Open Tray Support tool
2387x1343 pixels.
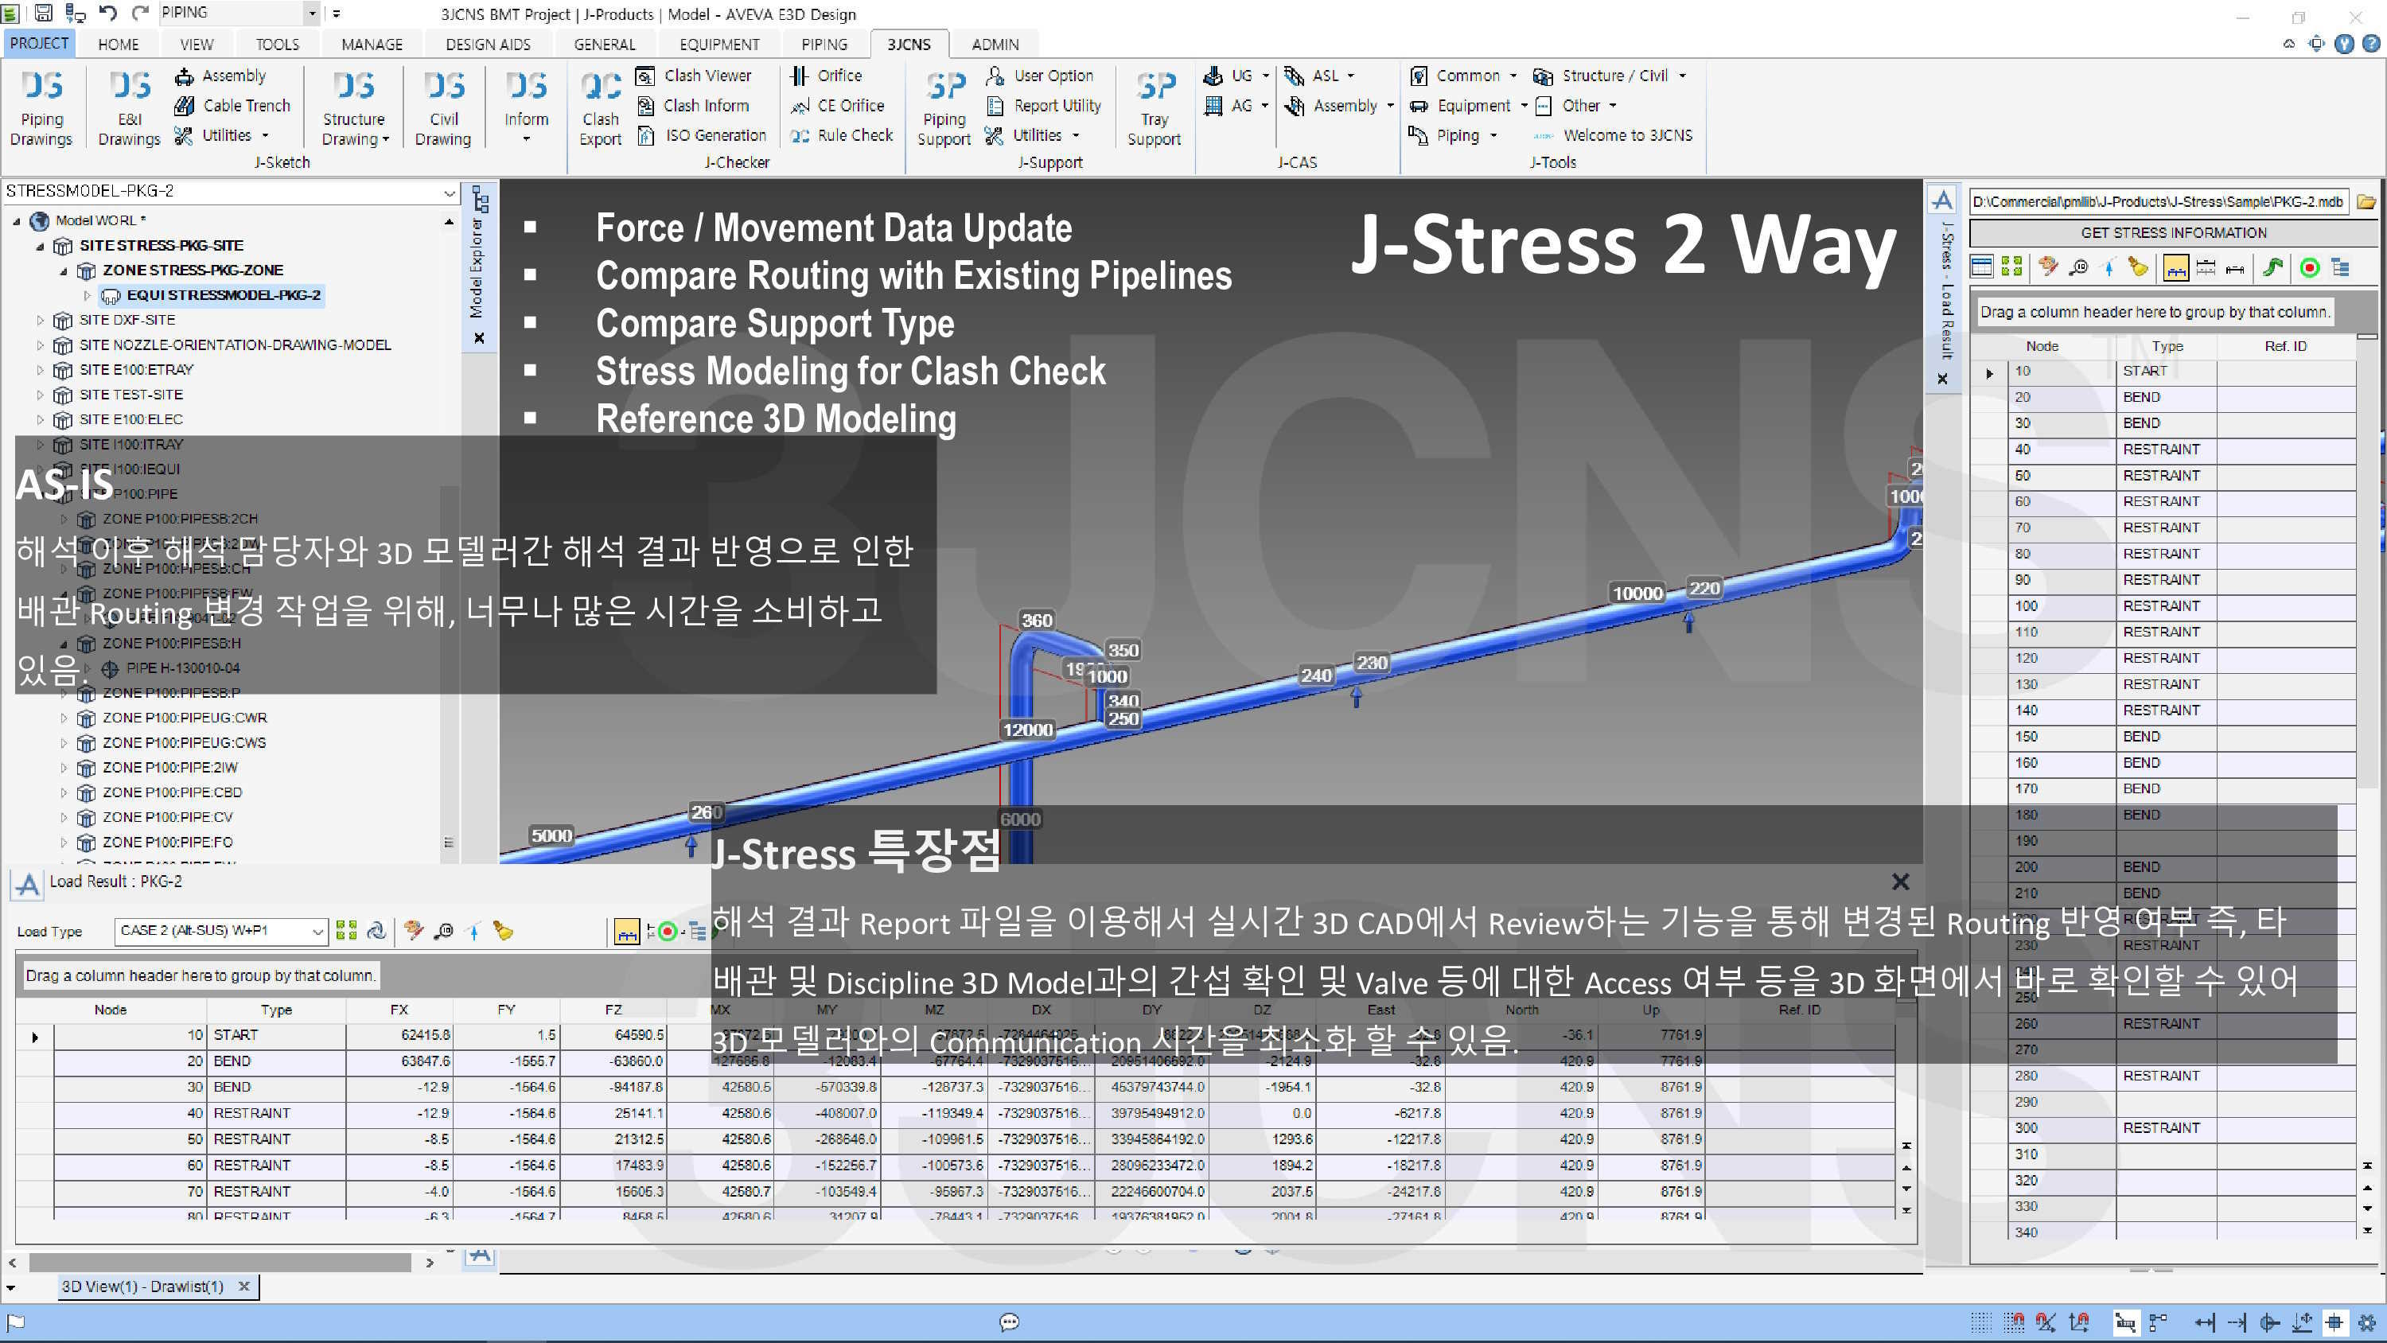tap(1154, 107)
